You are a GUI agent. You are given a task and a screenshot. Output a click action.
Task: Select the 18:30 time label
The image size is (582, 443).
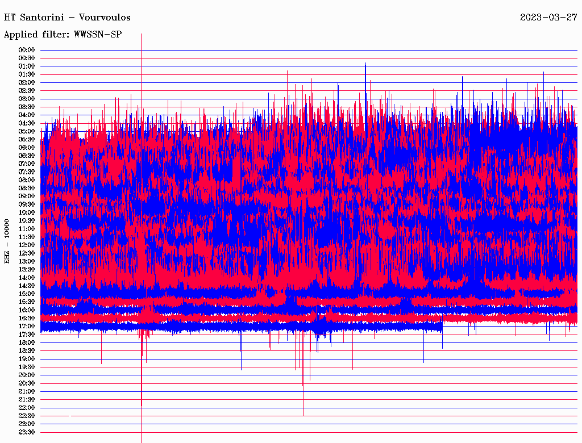27,350
